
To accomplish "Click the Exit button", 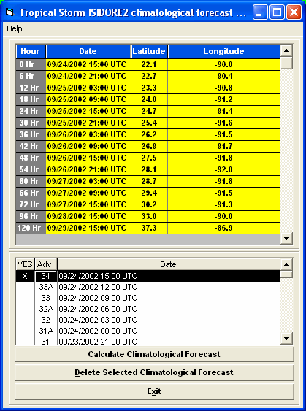I will (154, 391).
